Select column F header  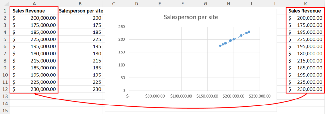(182, 3)
